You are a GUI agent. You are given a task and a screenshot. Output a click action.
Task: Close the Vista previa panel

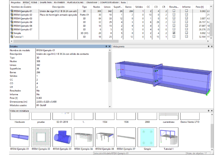212,47
